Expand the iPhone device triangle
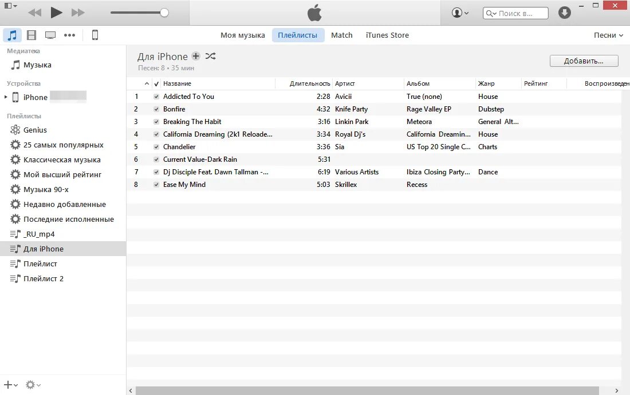This screenshot has height=395, width=630. [6, 97]
